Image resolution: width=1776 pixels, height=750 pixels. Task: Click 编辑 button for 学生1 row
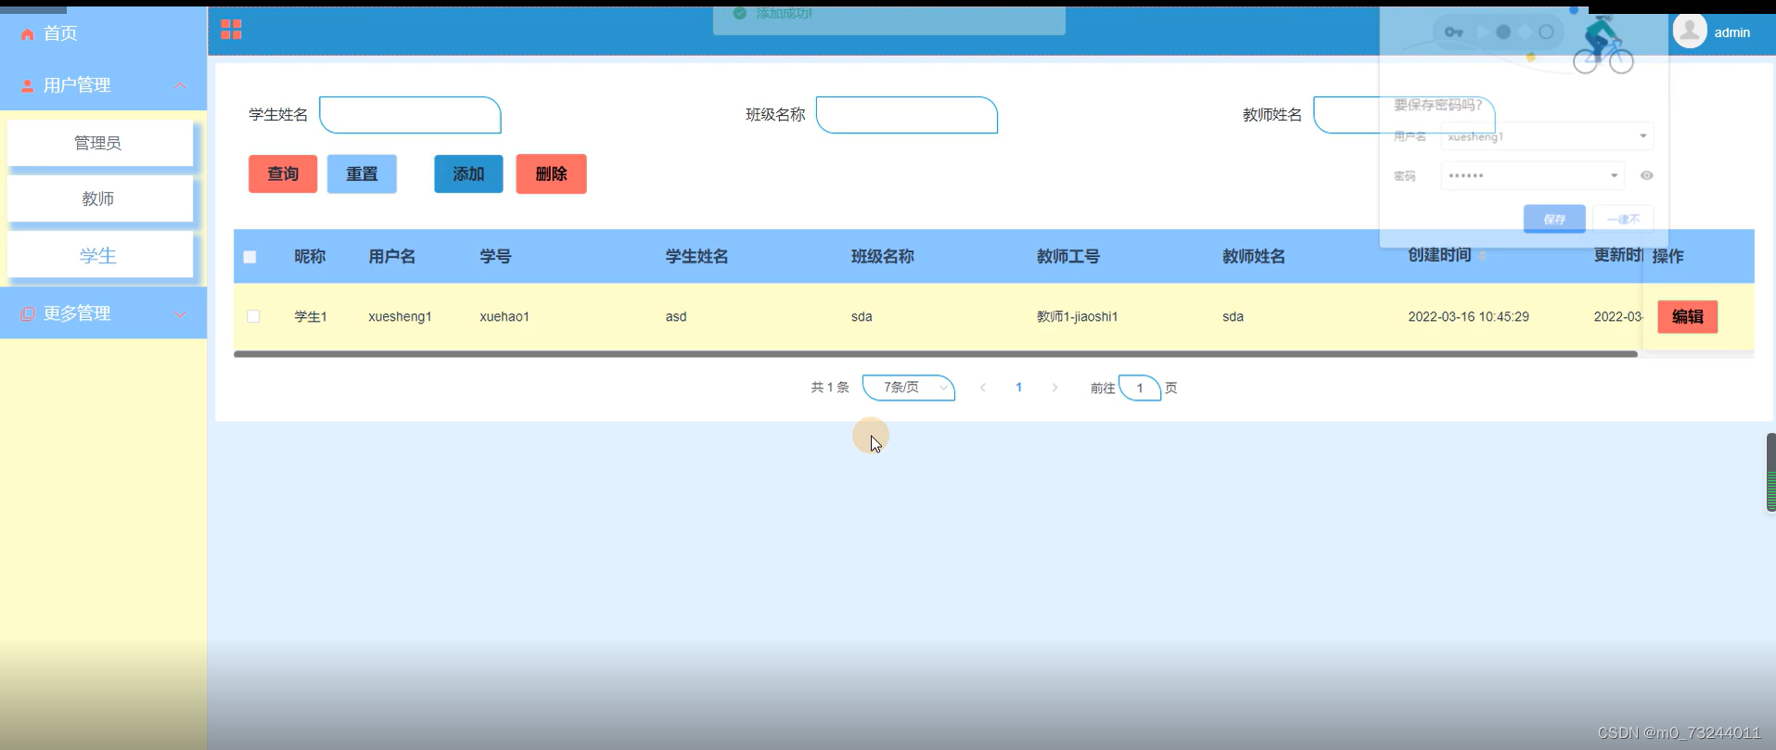[x=1687, y=317]
